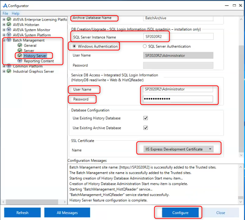Click the Archive Database Name field
Viewport: 245px width, 220px height.
[x=178, y=18]
